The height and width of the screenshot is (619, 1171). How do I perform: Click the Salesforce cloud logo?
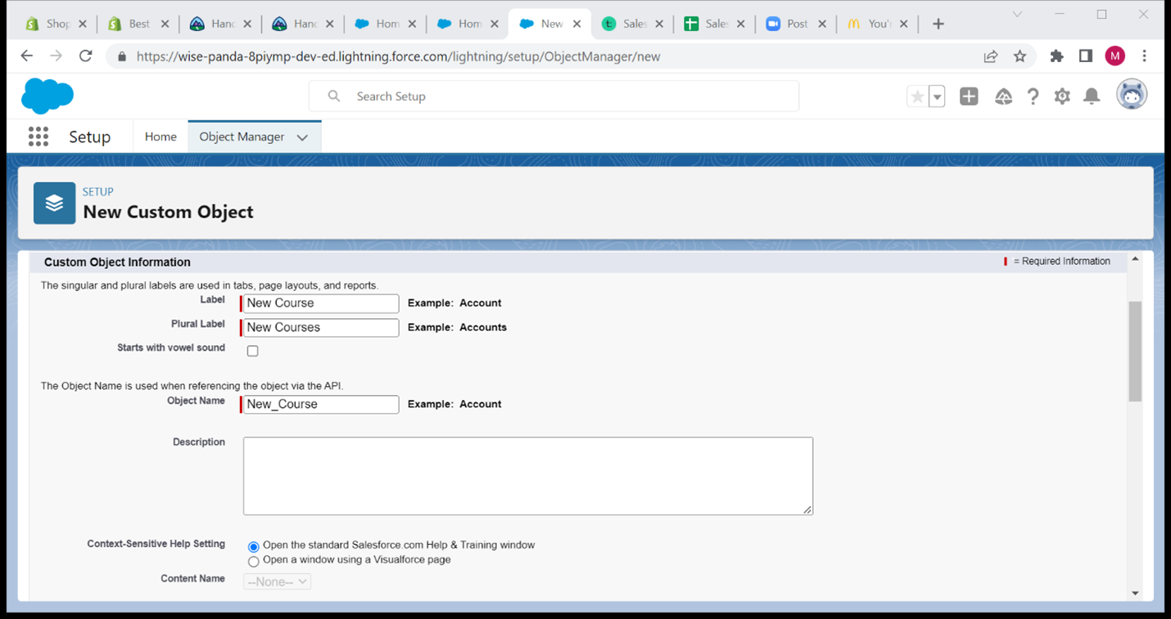click(x=47, y=96)
